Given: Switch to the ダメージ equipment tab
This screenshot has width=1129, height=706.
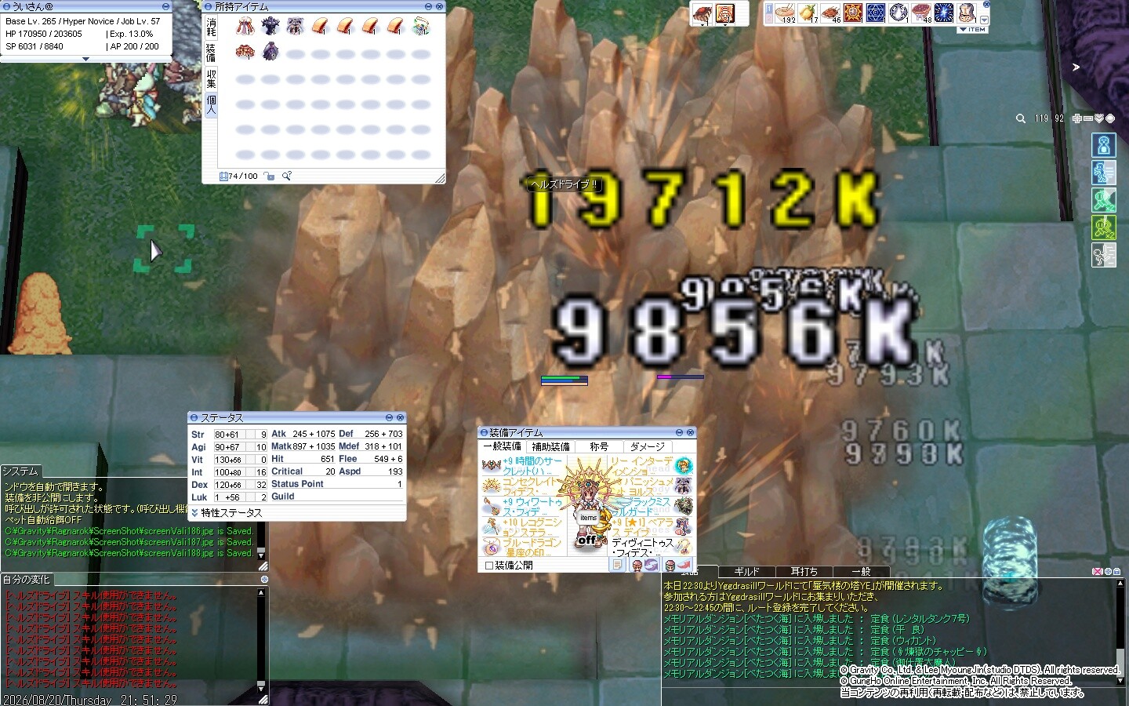Looking at the screenshot, I should tap(648, 446).
